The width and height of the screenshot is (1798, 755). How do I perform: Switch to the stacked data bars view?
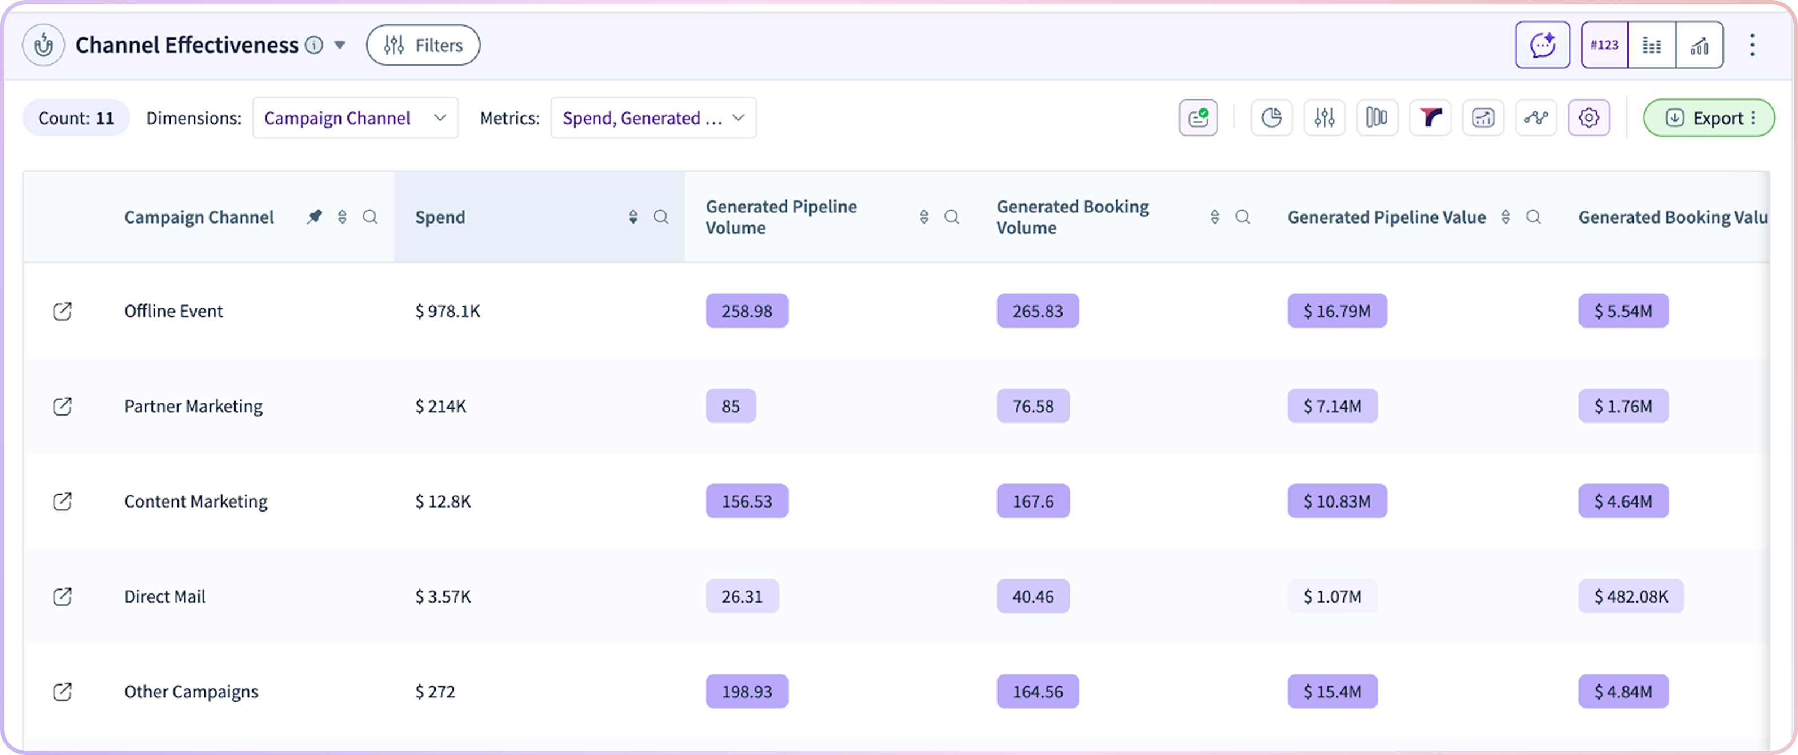click(1652, 45)
